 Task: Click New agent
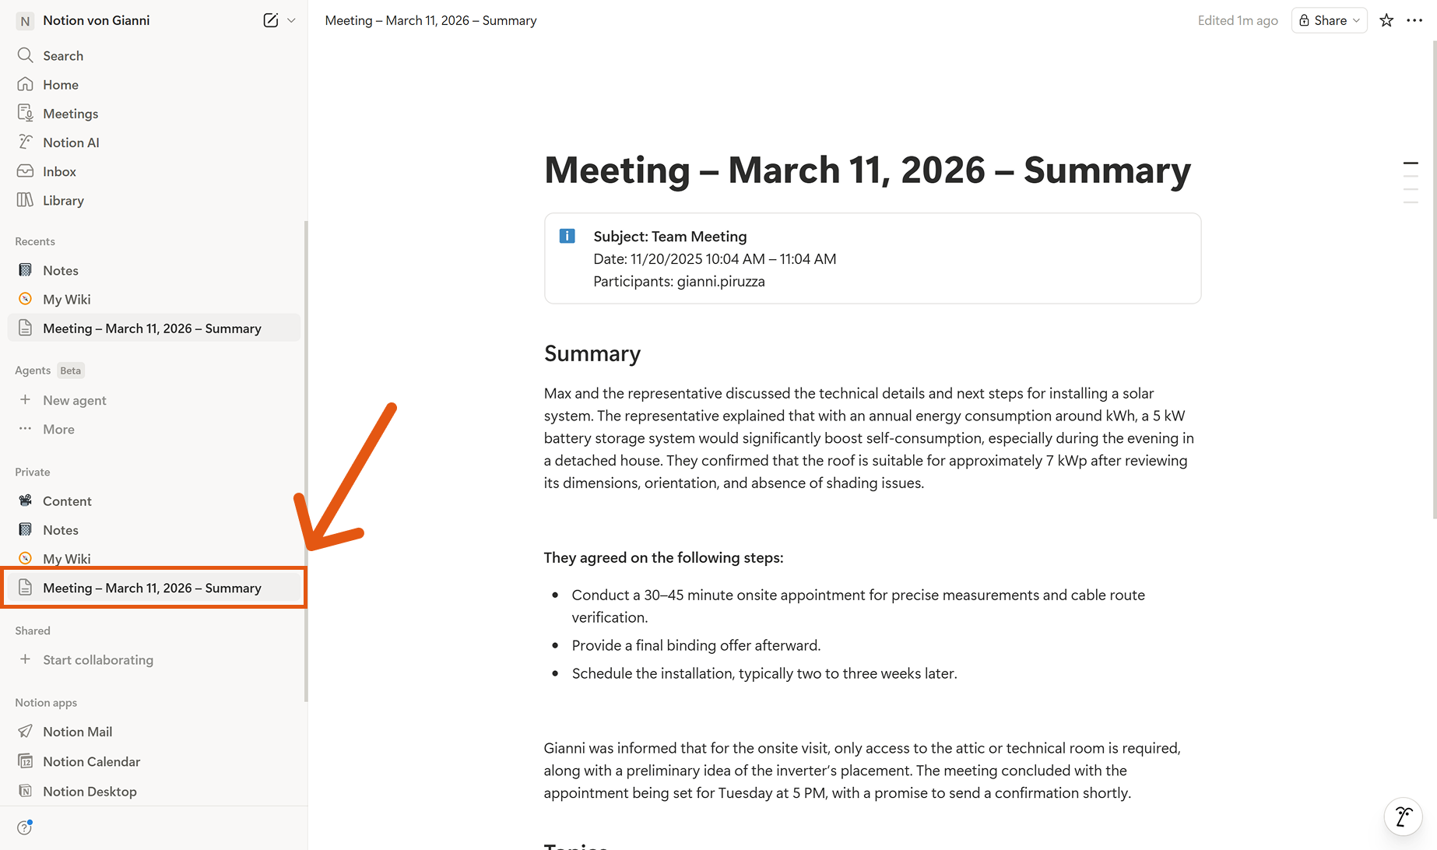(x=74, y=400)
